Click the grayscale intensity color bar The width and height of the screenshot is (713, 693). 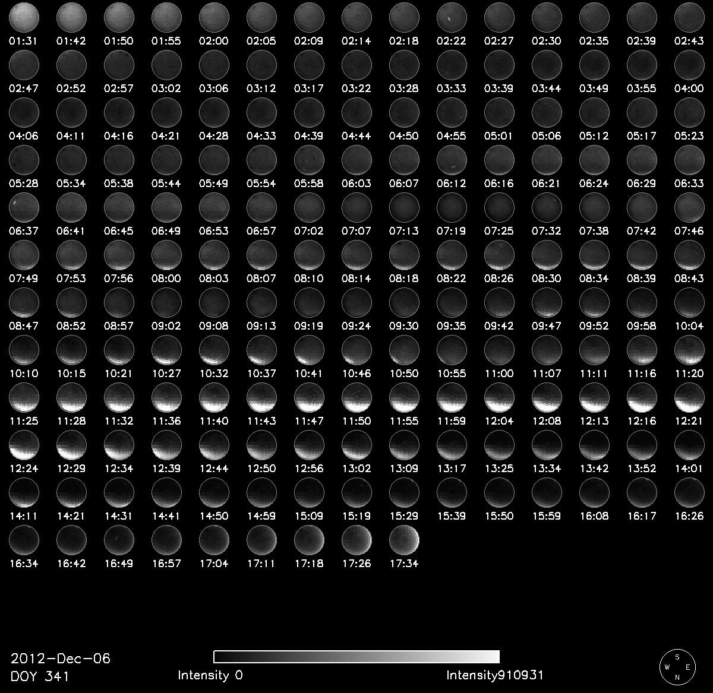pos(356,656)
